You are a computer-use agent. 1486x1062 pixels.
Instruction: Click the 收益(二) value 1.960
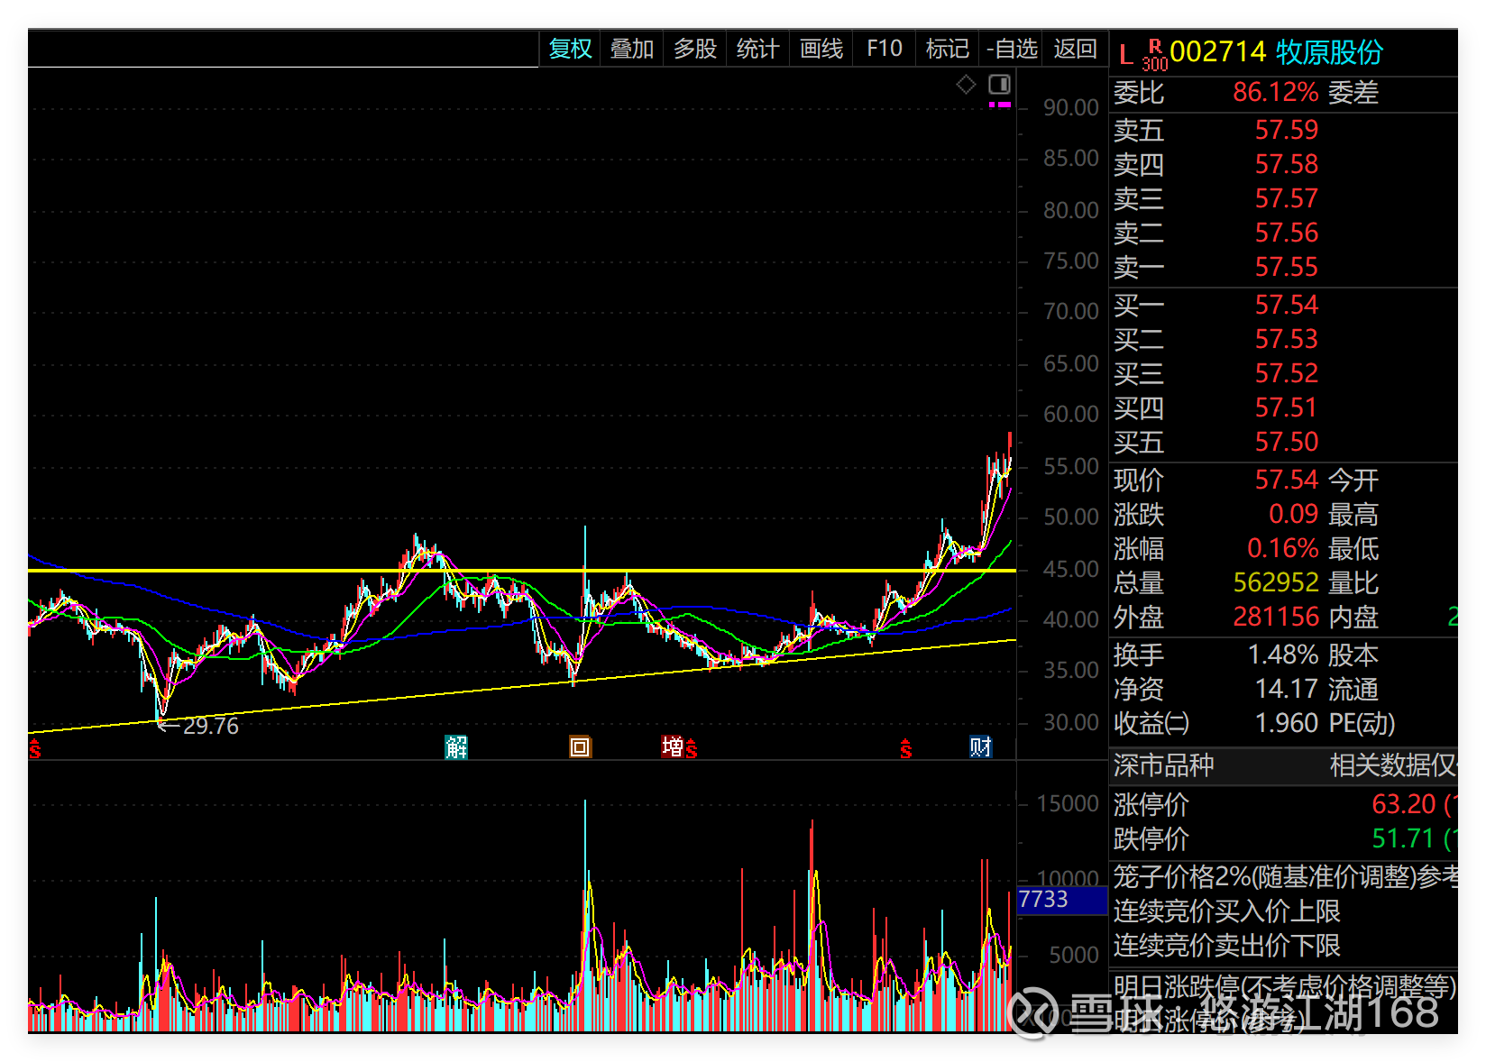(x=1287, y=723)
